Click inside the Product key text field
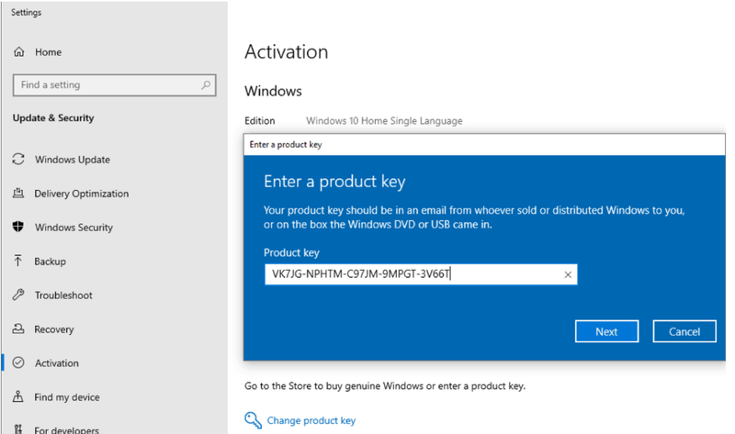Viewport: 735px width, 434px height. 421,274
